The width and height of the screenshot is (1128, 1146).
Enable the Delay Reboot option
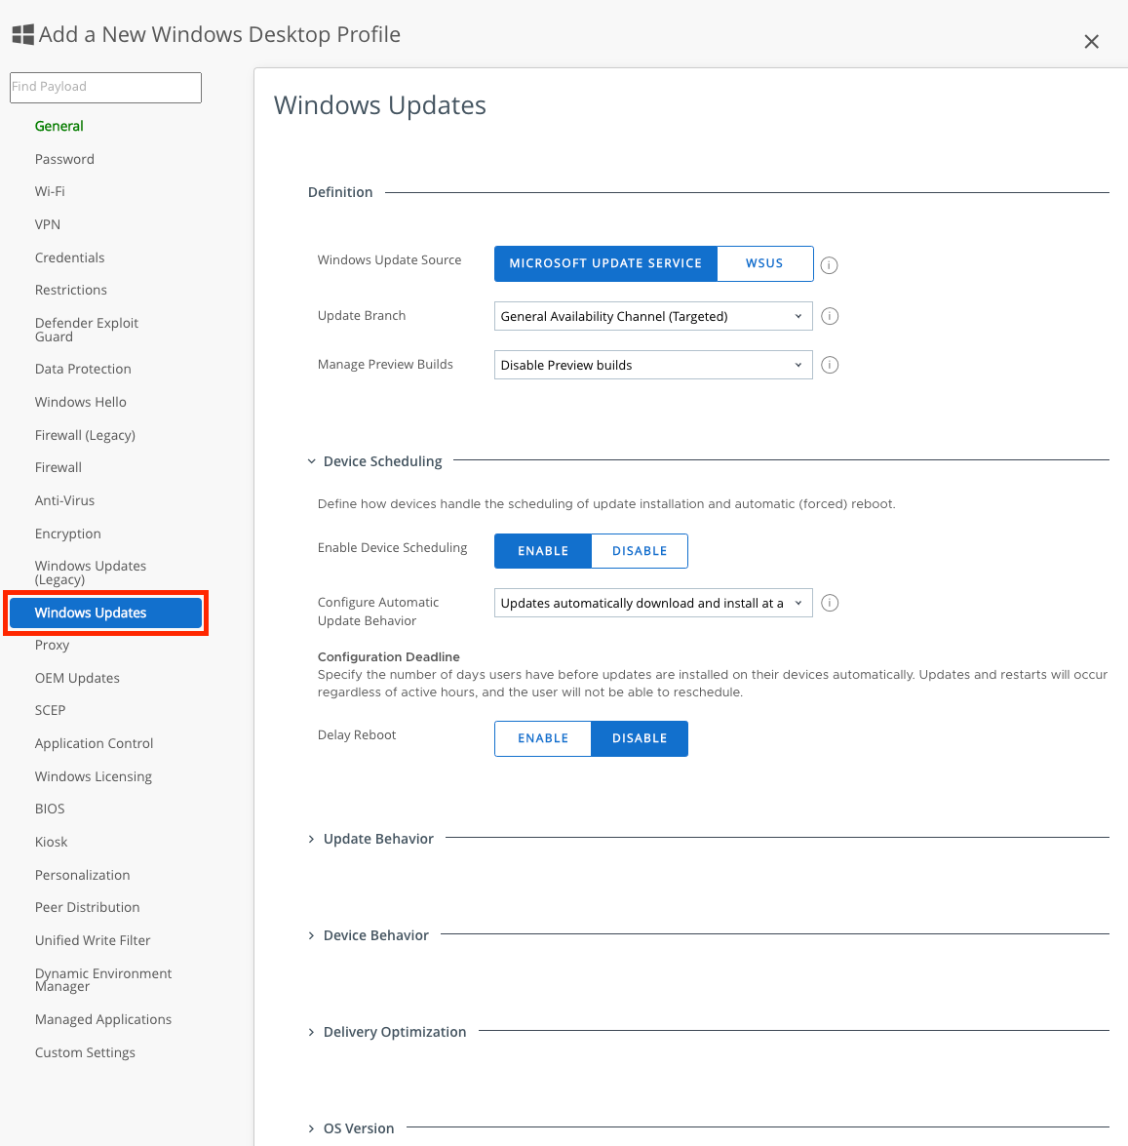point(543,738)
